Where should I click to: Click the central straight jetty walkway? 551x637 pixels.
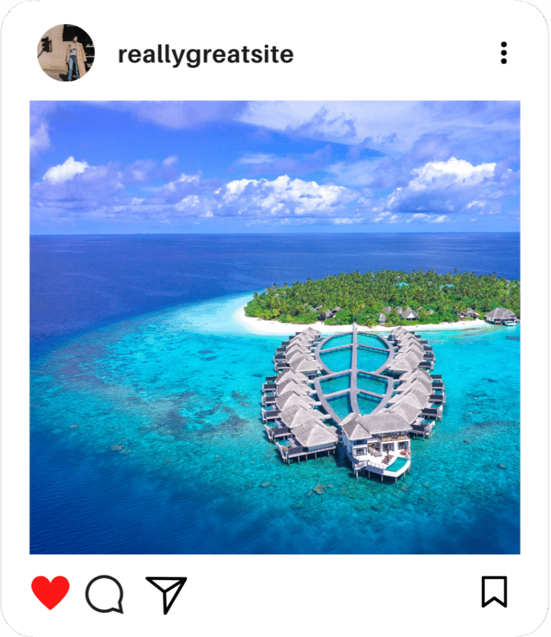click(x=354, y=370)
